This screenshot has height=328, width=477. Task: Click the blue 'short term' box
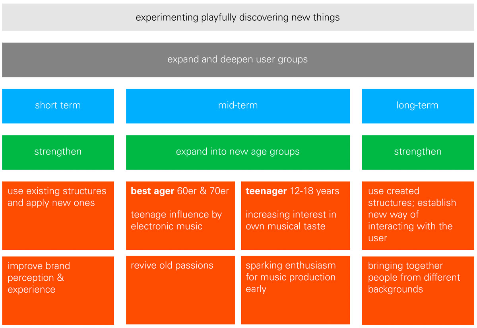pyautogui.click(x=58, y=106)
